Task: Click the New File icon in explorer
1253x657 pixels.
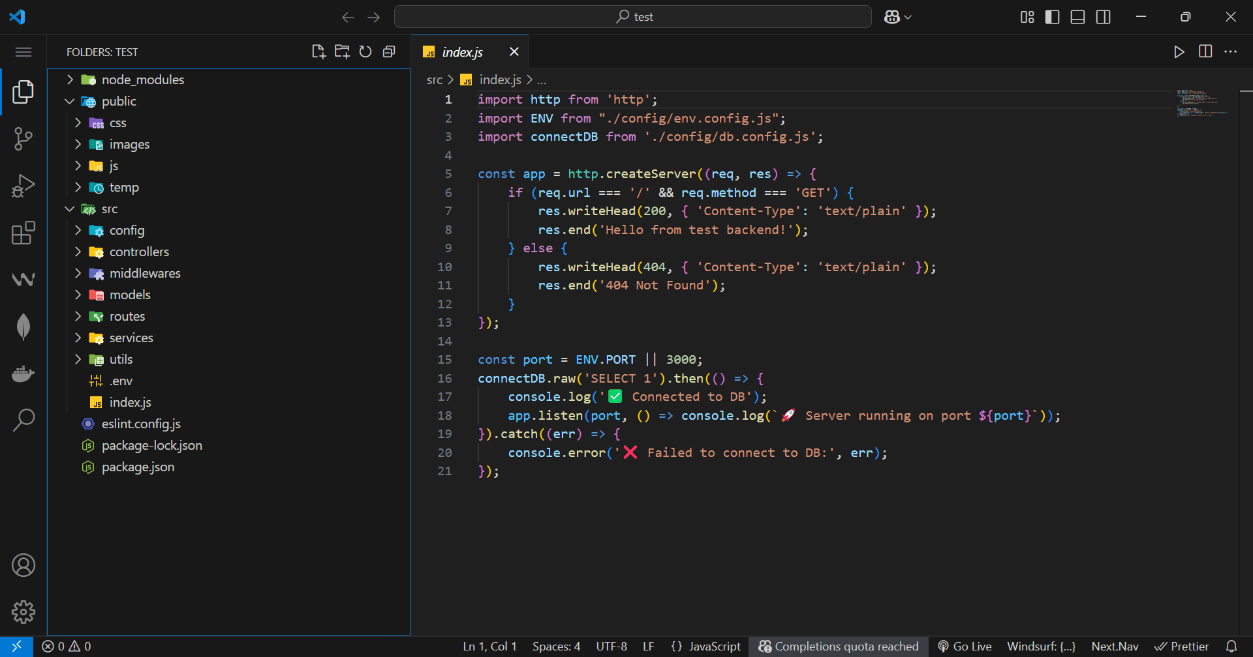Action: tap(318, 52)
